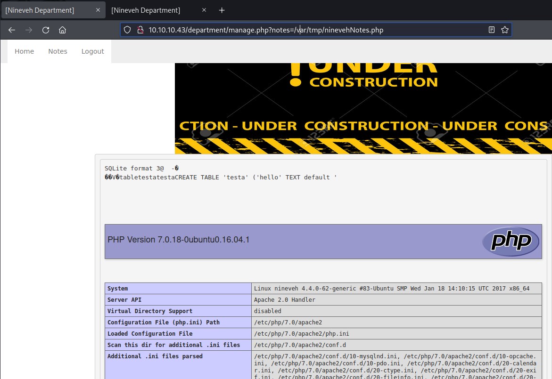Viewport: 552px width, 379px height.
Task: Go back using the browser back arrow
Action: coord(12,30)
